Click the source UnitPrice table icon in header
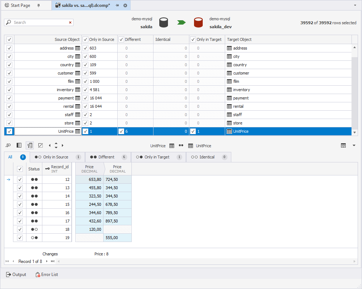 172,146
